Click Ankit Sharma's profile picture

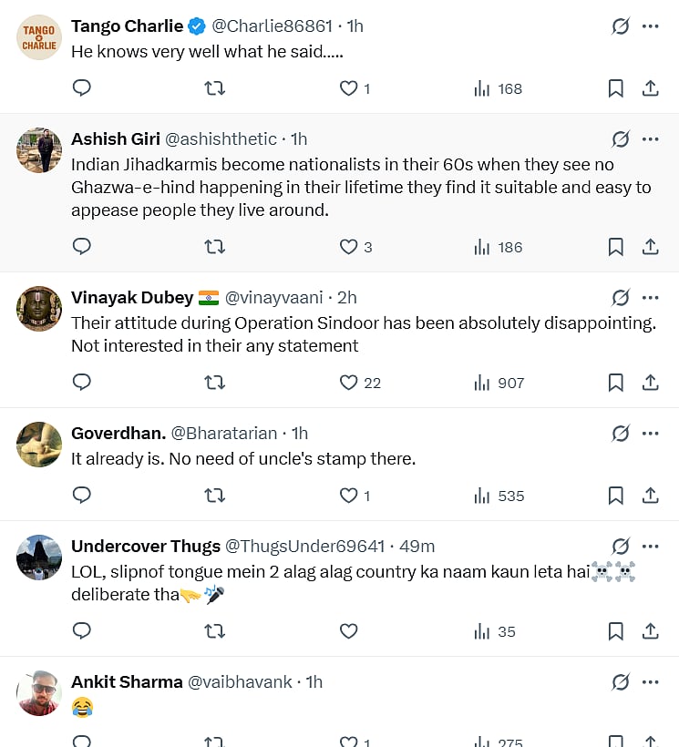[x=39, y=693]
